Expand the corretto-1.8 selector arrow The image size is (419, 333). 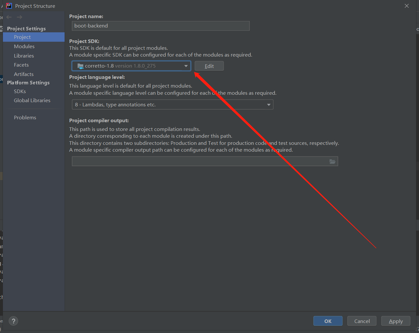click(186, 66)
